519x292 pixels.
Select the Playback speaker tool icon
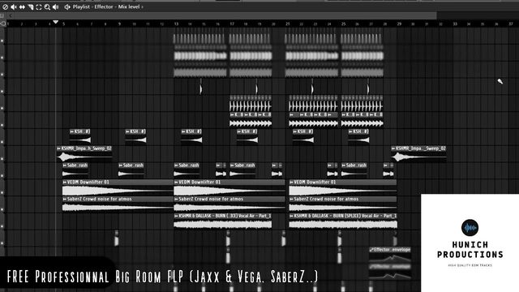tap(56, 6)
